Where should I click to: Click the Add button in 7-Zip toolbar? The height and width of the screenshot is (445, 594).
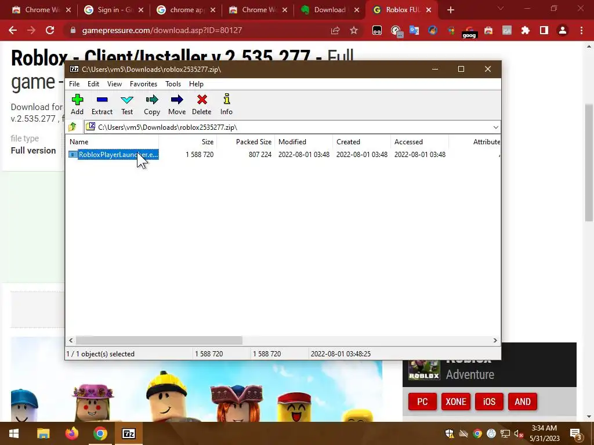[x=77, y=104]
